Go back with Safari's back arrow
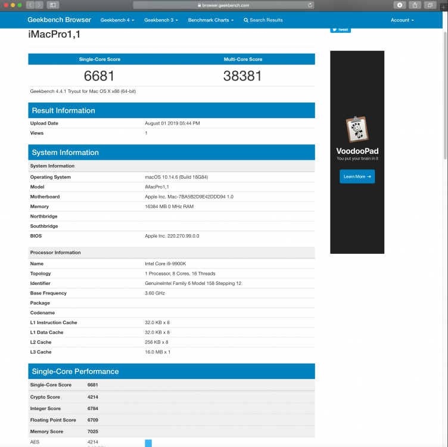The image size is (448, 447). click(30, 5)
